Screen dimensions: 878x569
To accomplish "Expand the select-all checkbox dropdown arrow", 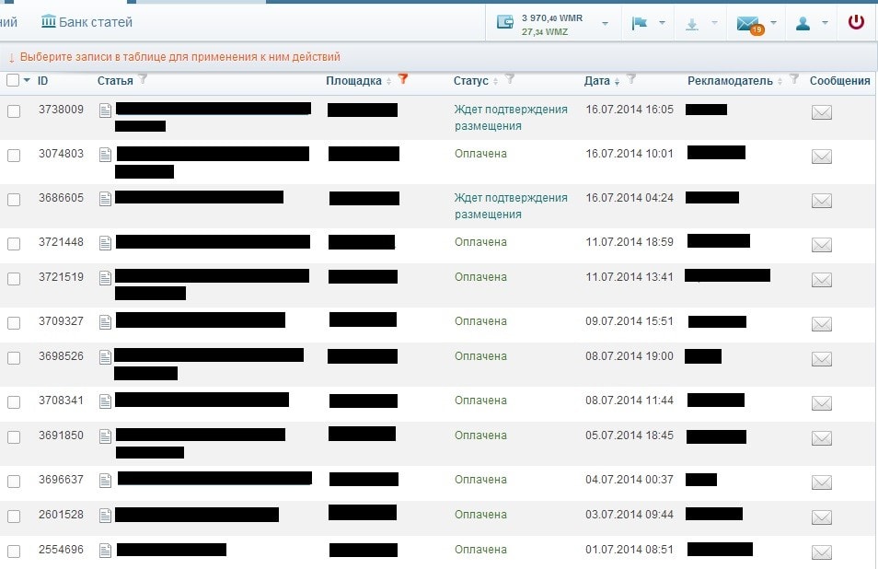I will [x=27, y=80].
